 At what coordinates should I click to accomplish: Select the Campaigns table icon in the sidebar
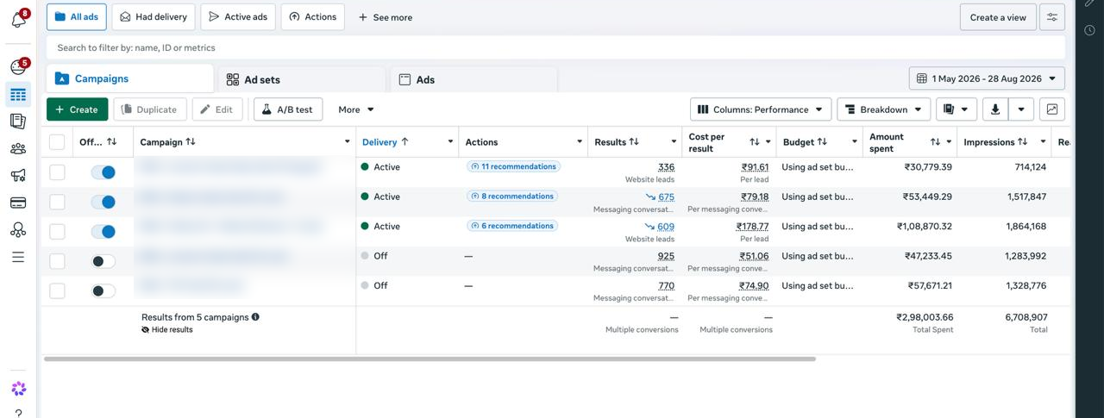(18, 95)
